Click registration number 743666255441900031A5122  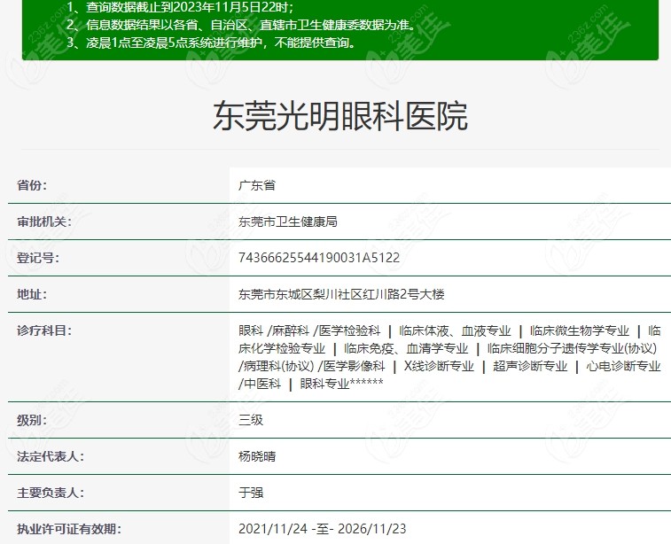(x=319, y=258)
